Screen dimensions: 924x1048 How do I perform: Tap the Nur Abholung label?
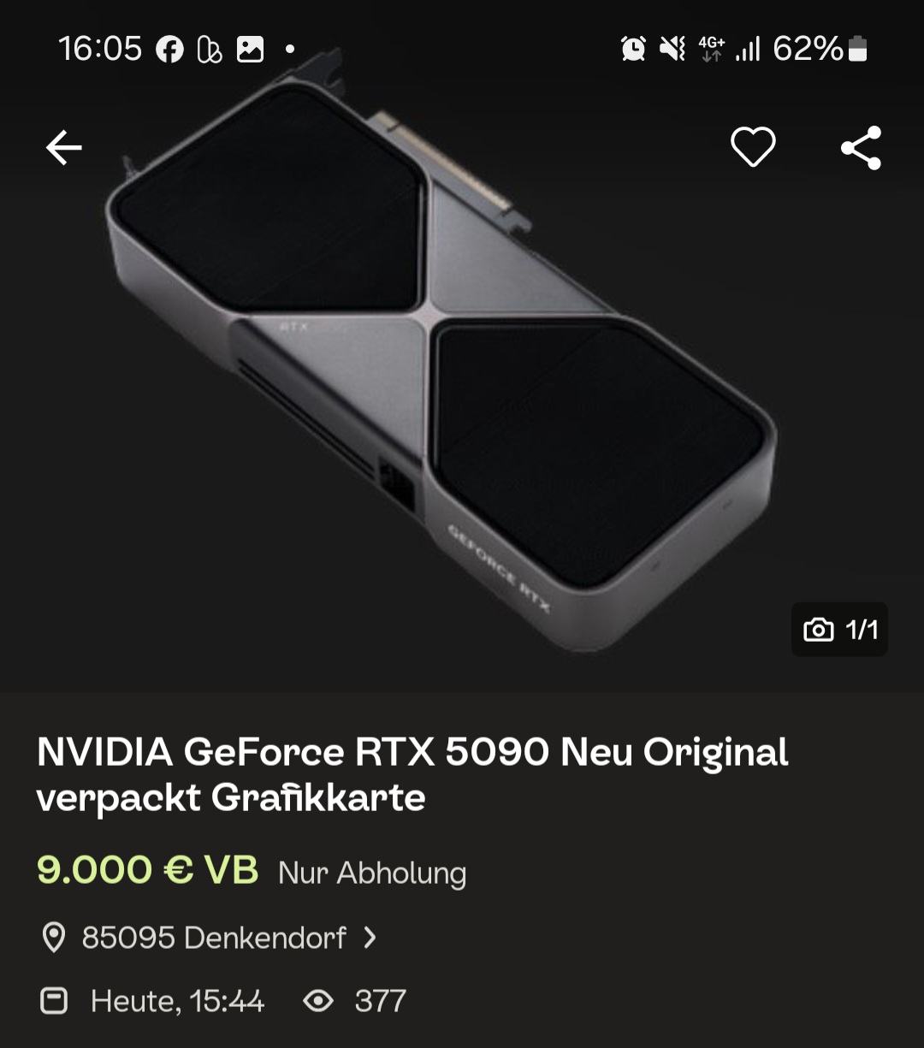click(372, 873)
